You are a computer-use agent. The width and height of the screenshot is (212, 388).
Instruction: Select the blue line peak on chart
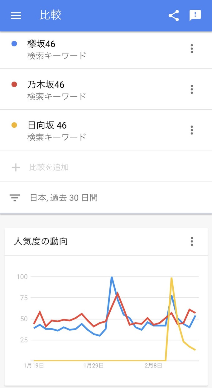[x=112, y=277]
